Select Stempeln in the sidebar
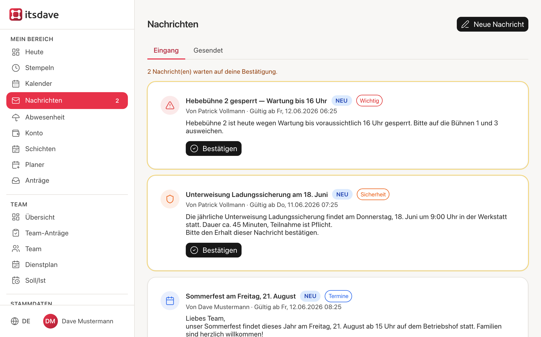Viewport: 541px width, 337px height. pyautogui.click(x=67, y=68)
